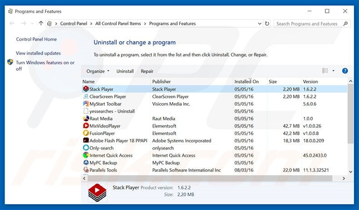
Task: Click the scroll left arrow
Action: 84,178
